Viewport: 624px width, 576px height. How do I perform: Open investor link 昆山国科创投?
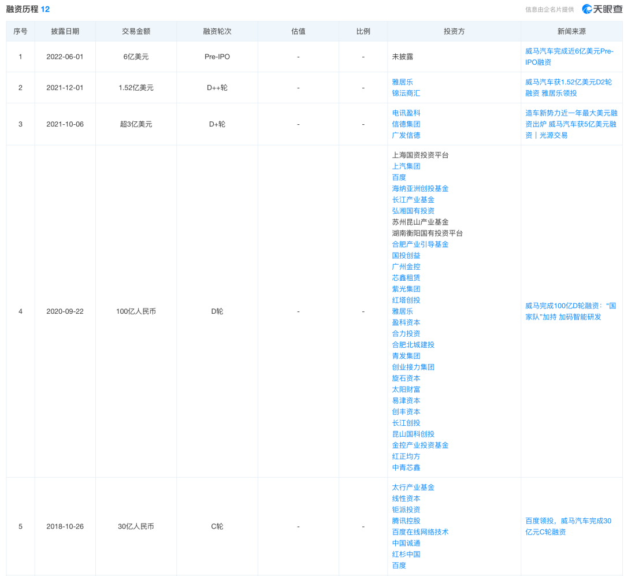coord(413,434)
